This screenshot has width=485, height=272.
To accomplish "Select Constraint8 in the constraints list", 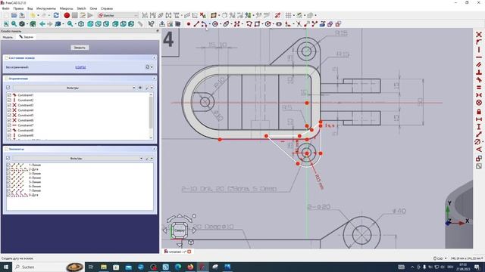I will [25, 130].
